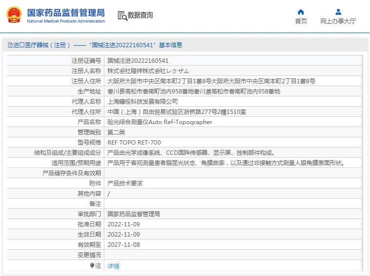The height and width of the screenshot is (276, 370).
Task: Click the National Medical Products Administration subtitle
Action: coord(66,21)
